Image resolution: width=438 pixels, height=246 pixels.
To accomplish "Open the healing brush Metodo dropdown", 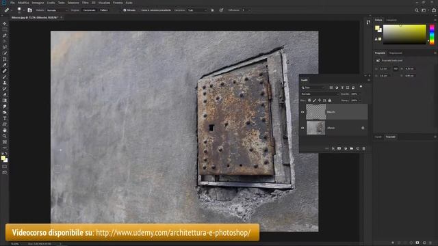I will click(x=57, y=10).
